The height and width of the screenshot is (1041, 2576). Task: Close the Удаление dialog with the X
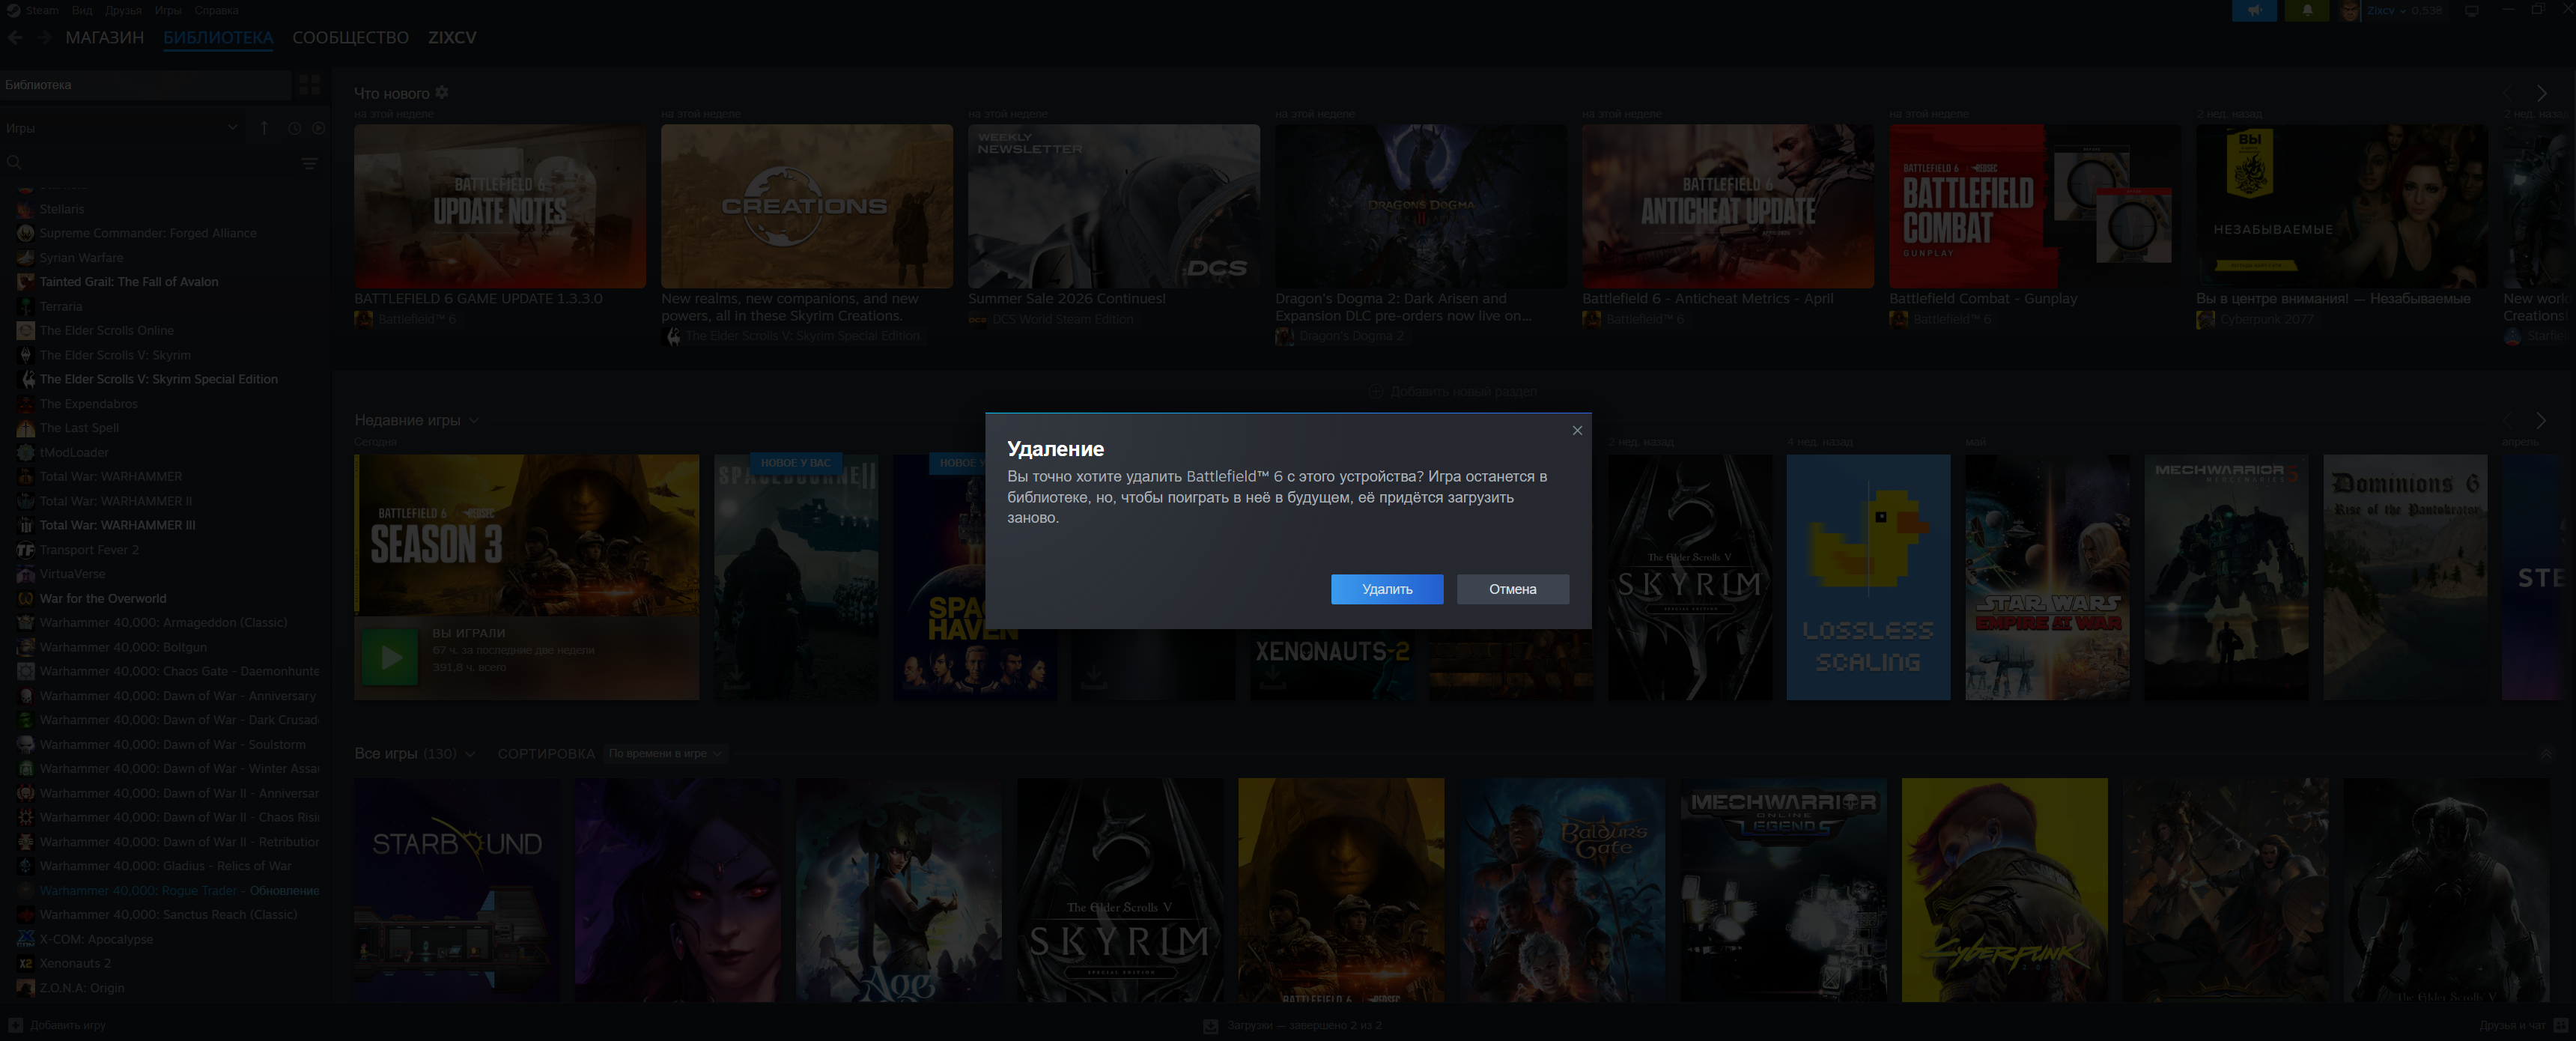pyautogui.click(x=1577, y=430)
